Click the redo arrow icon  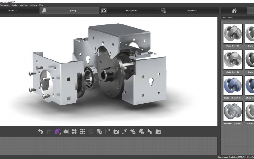(49, 131)
